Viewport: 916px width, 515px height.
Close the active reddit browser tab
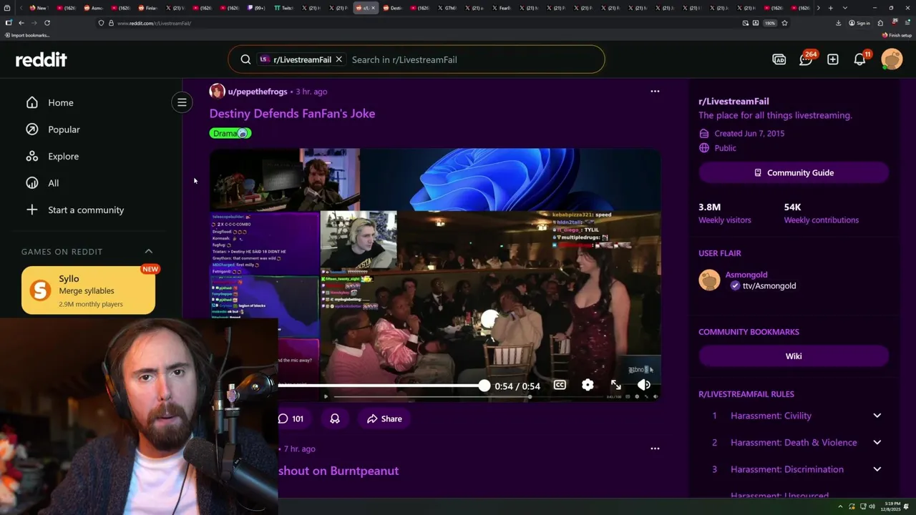[x=373, y=8]
